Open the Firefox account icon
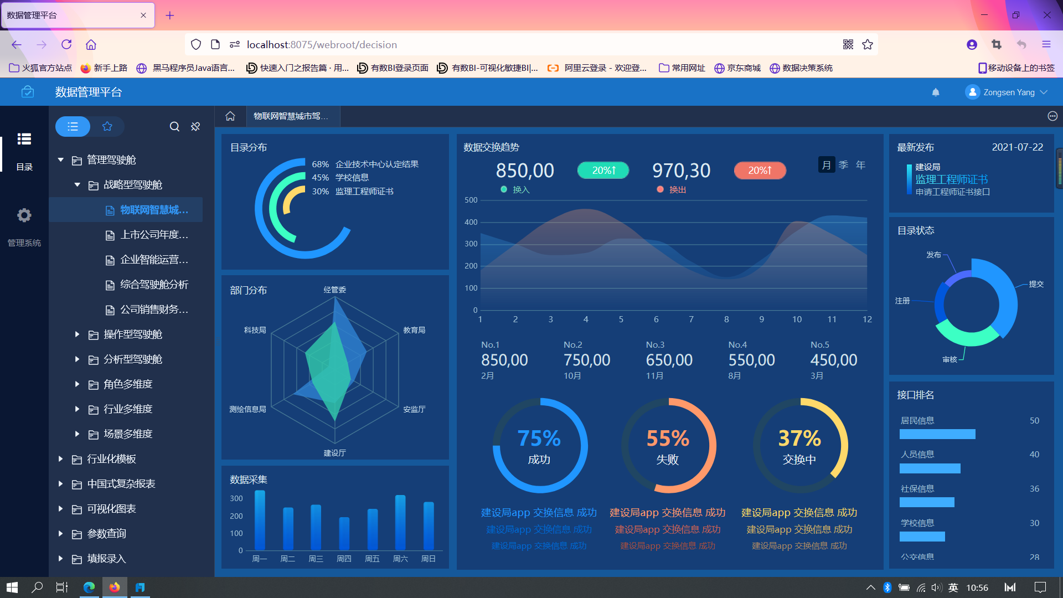 (972, 45)
